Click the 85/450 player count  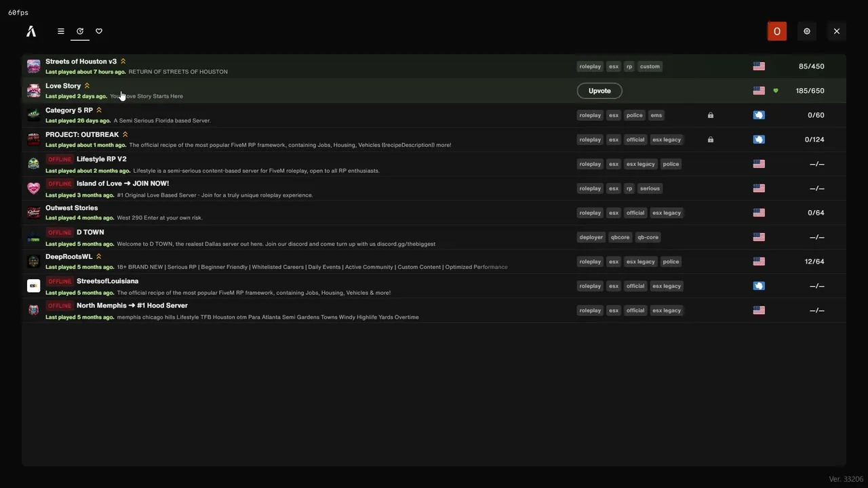pyautogui.click(x=812, y=66)
